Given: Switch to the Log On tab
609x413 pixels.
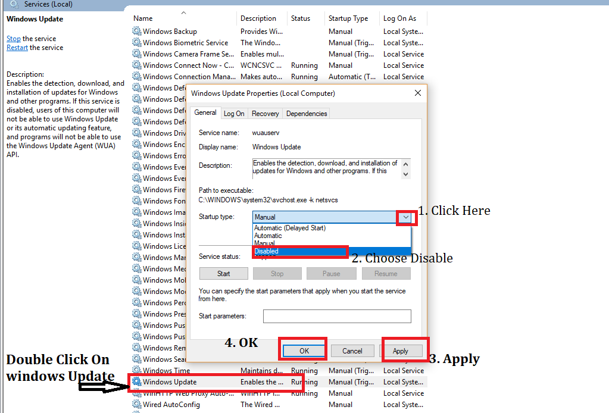Looking at the screenshot, I should coord(234,113).
